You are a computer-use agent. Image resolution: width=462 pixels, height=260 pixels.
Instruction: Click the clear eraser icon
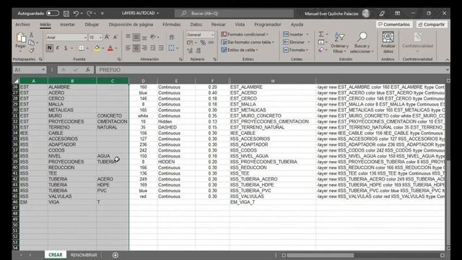(x=321, y=50)
